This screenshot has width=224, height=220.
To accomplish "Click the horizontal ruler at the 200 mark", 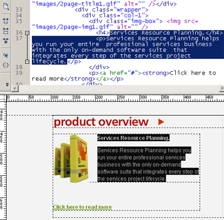I will [x=99, y=97].
